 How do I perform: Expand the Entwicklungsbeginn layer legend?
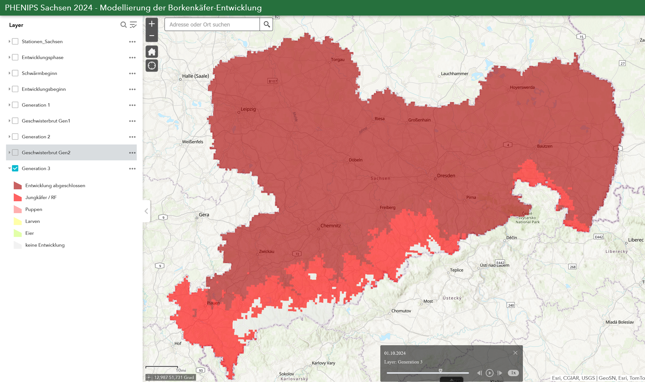click(9, 89)
